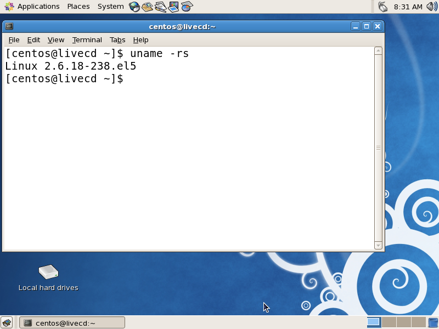
Task: Switch to the second workspace in the switcher
Action: [389, 322]
